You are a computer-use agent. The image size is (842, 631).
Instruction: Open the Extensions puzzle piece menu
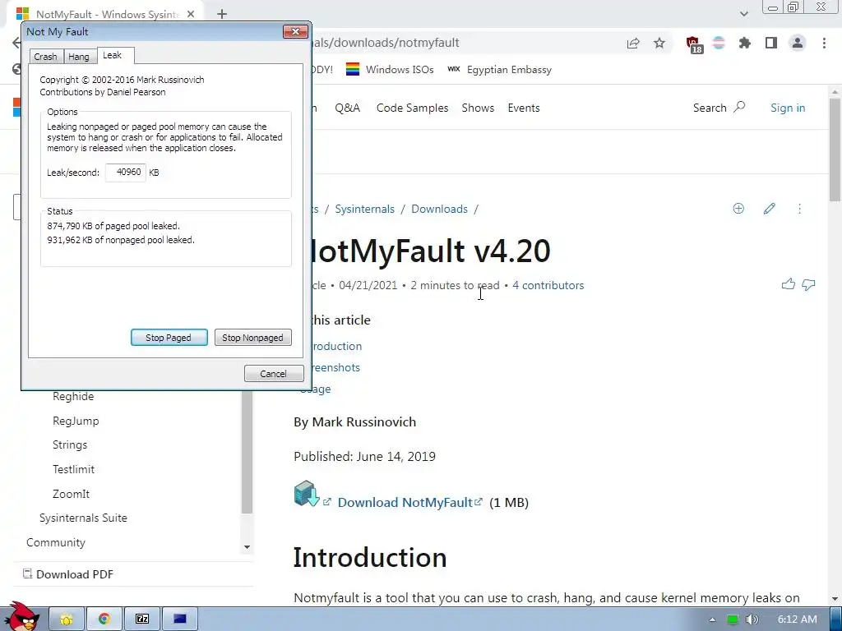(x=745, y=43)
